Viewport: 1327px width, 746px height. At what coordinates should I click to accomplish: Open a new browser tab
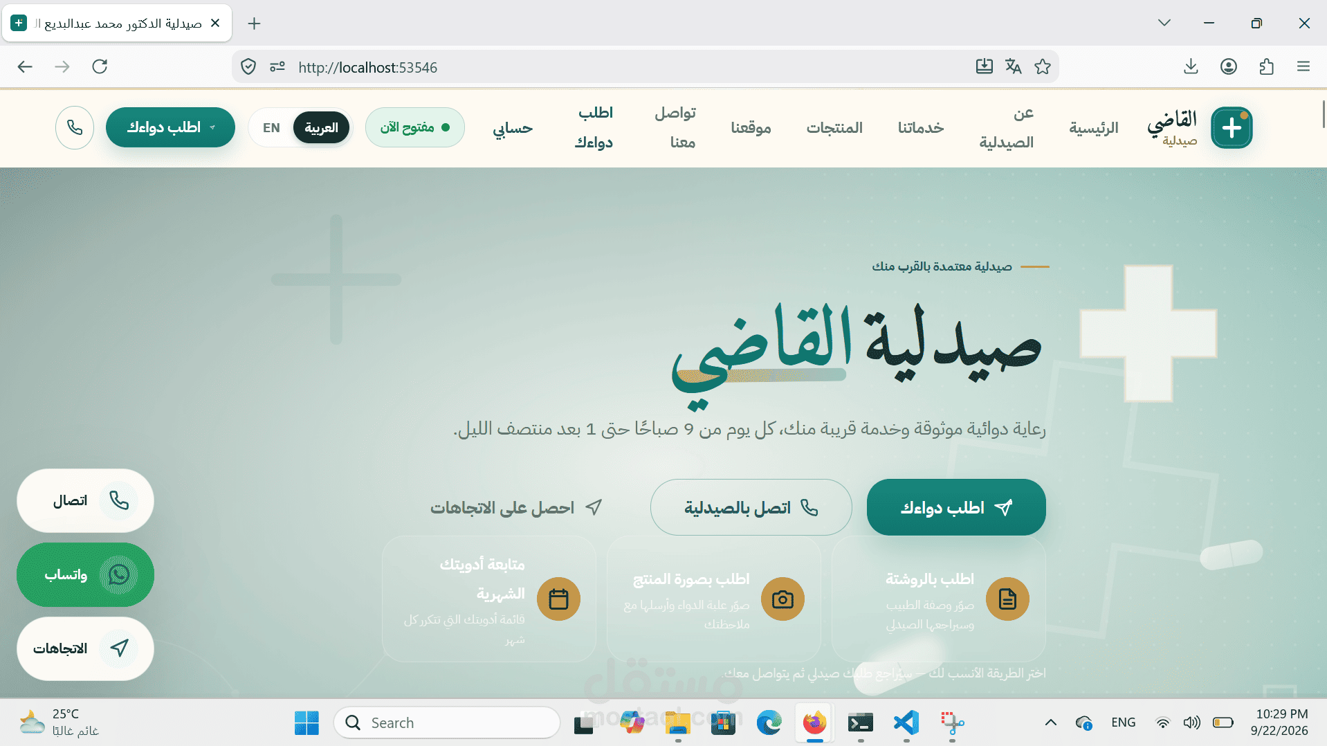(x=254, y=23)
